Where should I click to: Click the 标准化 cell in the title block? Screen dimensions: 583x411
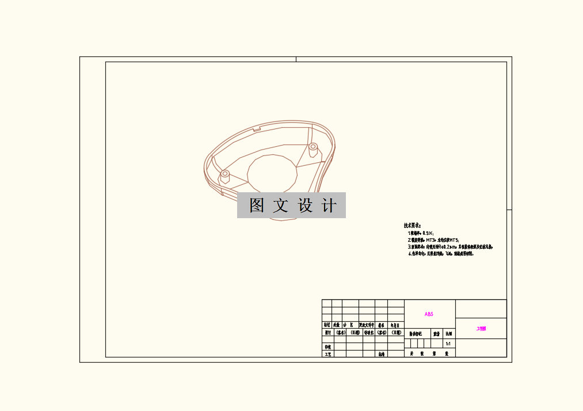369,333
